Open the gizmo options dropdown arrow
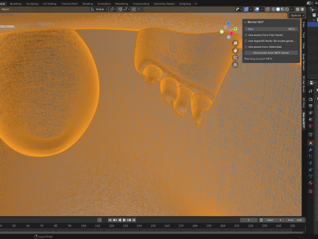Image resolution: width=318 pixels, height=239 pixels. [x=250, y=9]
